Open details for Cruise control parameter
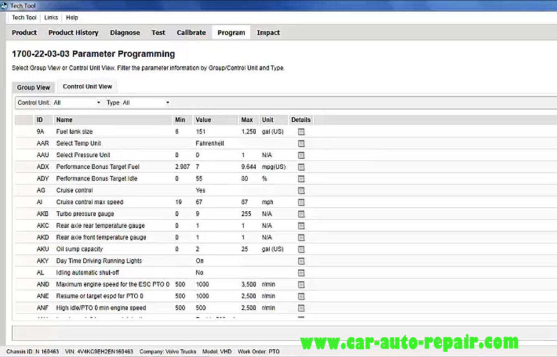This screenshot has height=357, width=557. click(x=301, y=190)
